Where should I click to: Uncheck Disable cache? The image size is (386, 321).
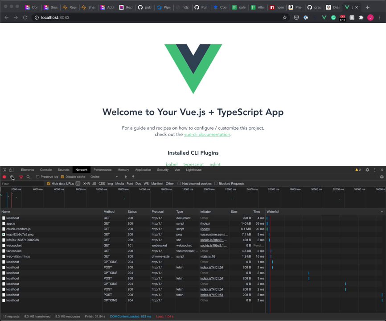pyautogui.click(x=62, y=177)
